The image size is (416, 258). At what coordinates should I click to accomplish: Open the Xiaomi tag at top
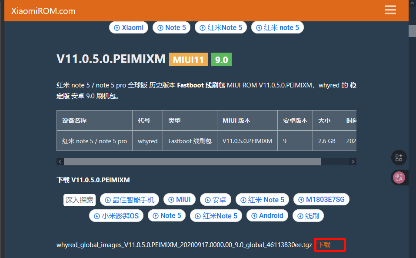(x=128, y=27)
